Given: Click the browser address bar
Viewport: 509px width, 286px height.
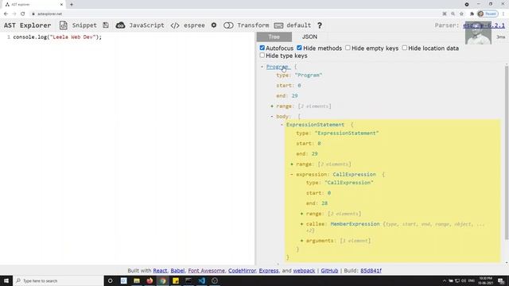Looking at the screenshot, I should tap(236, 14).
